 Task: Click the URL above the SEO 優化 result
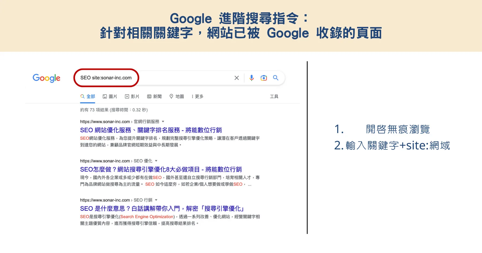(105, 161)
